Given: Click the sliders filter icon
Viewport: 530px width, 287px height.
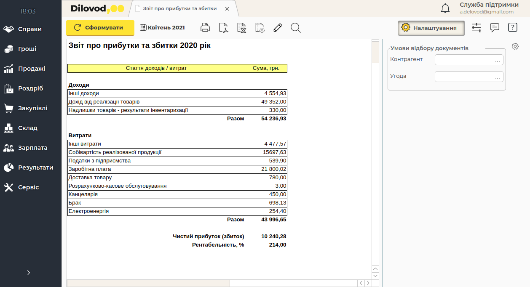Looking at the screenshot, I should 476,28.
